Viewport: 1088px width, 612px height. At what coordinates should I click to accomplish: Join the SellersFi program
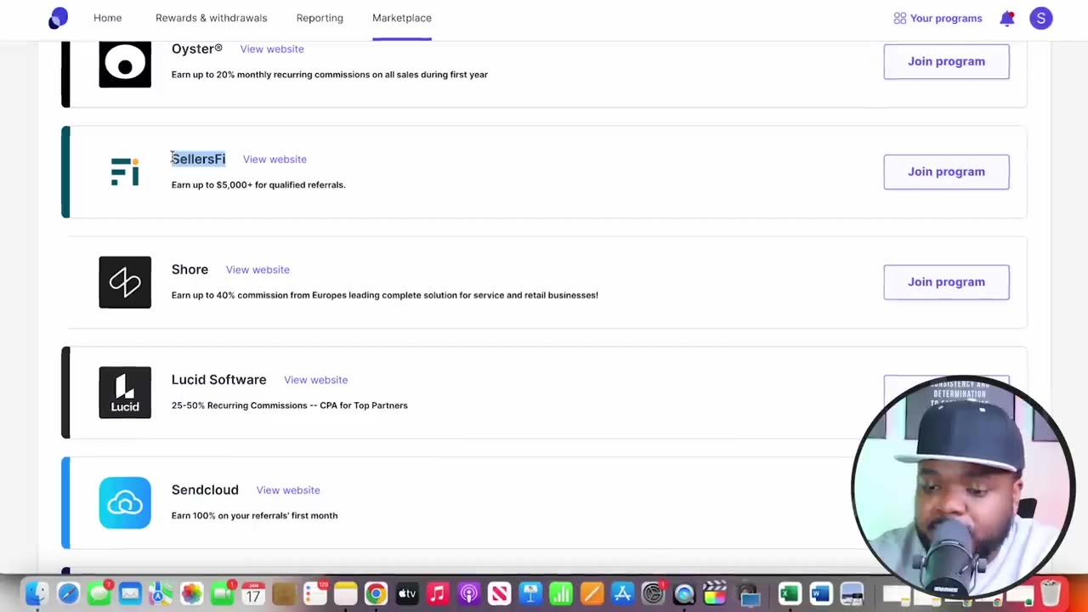(x=946, y=172)
